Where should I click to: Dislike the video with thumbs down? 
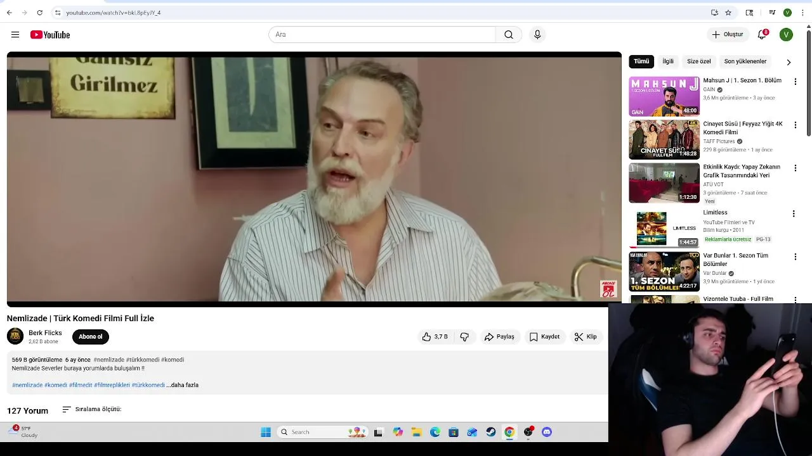(x=464, y=337)
